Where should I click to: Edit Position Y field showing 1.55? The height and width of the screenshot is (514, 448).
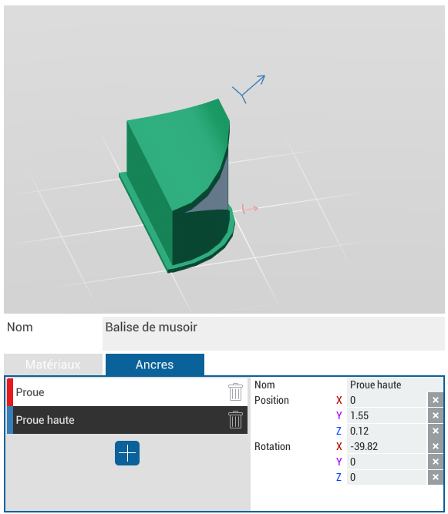(387, 415)
